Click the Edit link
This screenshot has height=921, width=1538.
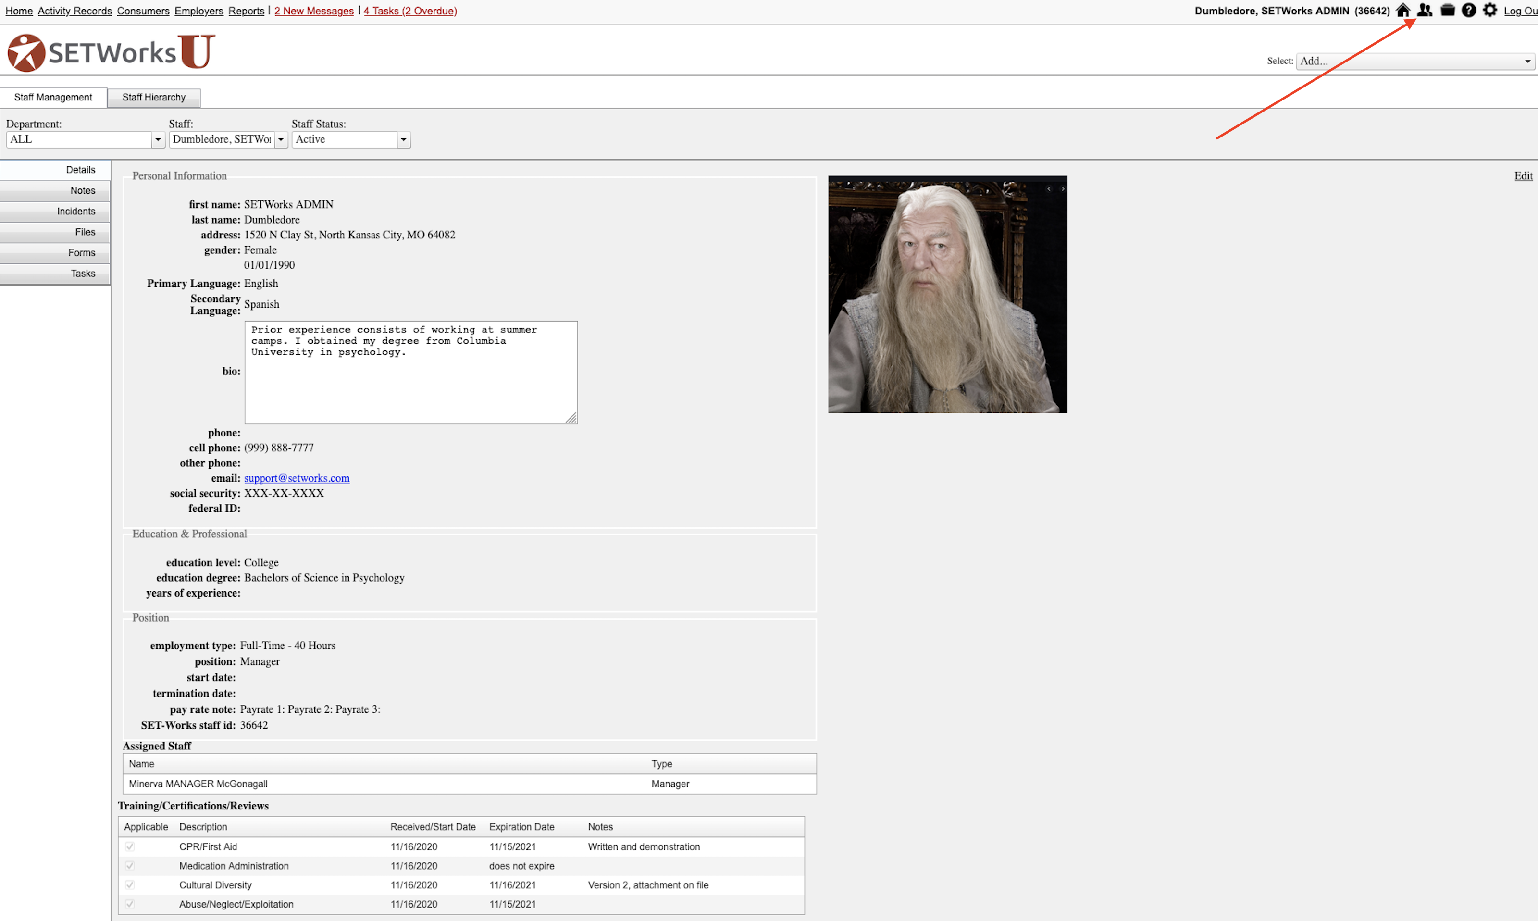coord(1523,176)
